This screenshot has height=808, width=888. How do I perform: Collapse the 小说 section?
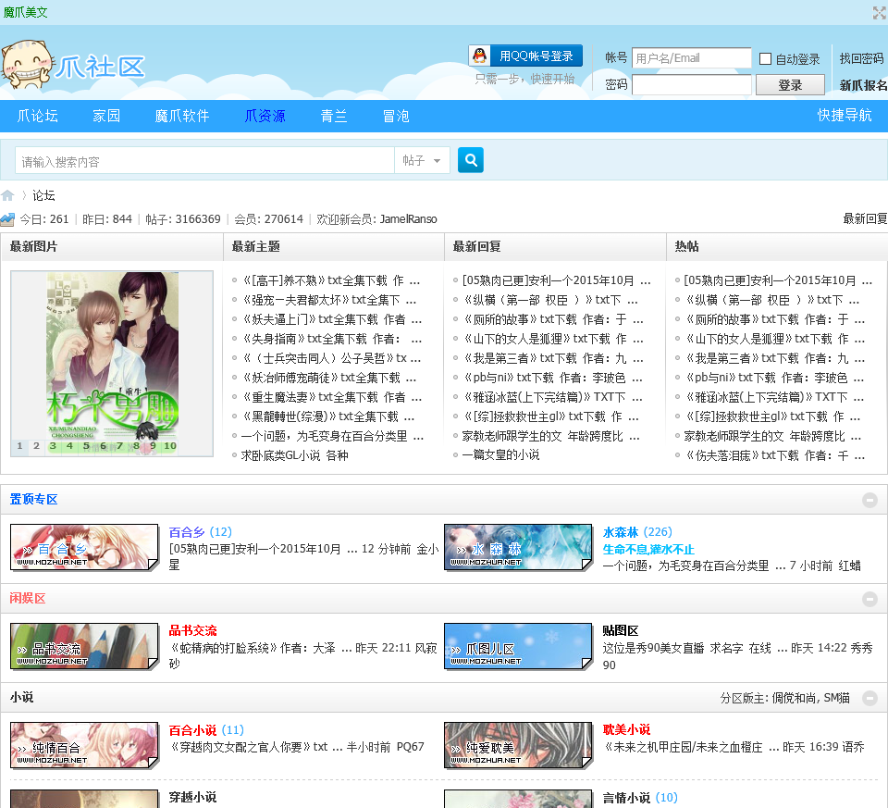pos(869,698)
